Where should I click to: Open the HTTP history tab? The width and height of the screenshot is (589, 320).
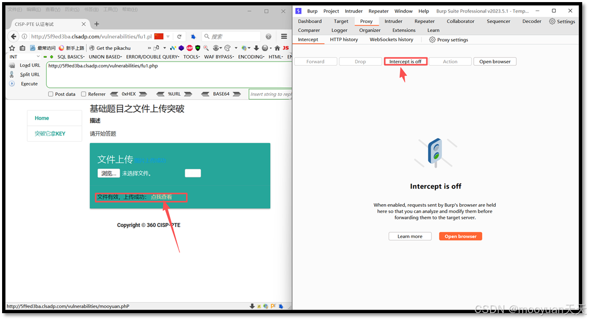344,39
